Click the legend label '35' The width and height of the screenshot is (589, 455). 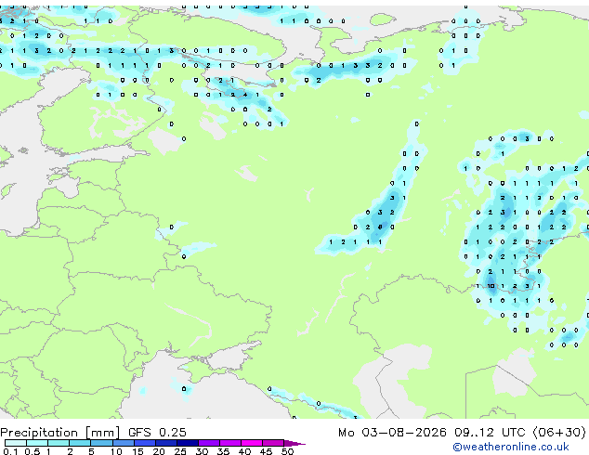tap(223, 451)
